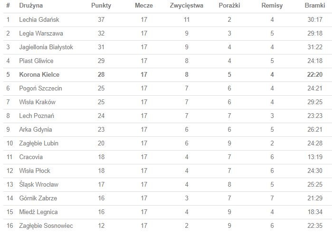This screenshot has width=332, height=234.
Task: Sort by the Punkty column header
Action: click(101, 6)
